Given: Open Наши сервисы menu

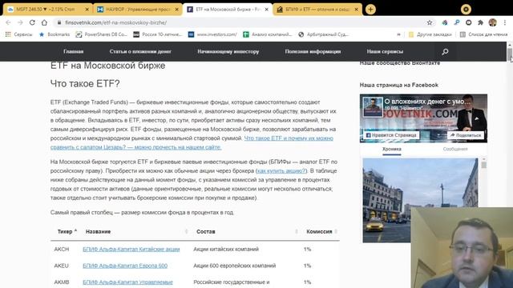Looking at the screenshot, I should coord(385,51).
